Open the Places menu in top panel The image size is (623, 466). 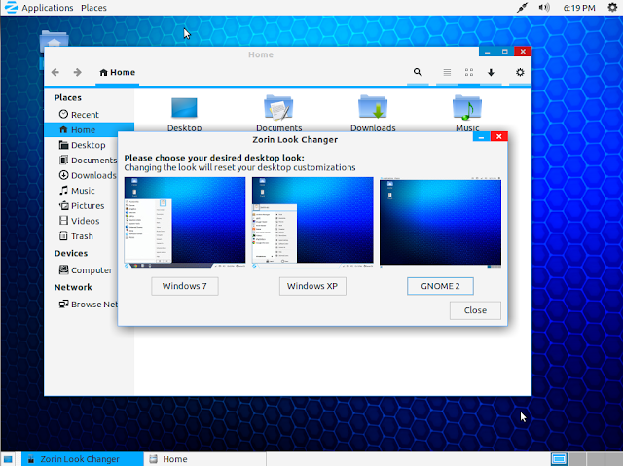(x=93, y=8)
